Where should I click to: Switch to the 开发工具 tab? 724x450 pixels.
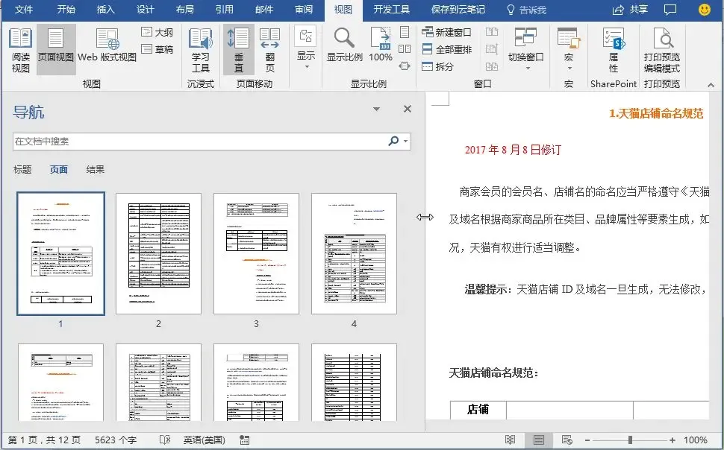391,10
